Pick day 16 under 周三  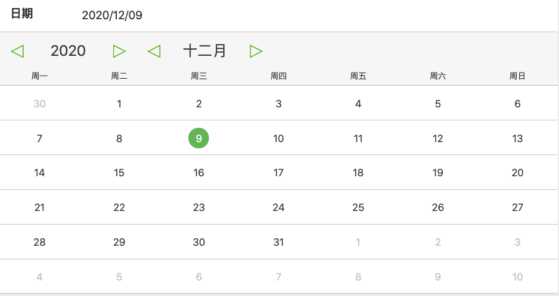click(199, 173)
